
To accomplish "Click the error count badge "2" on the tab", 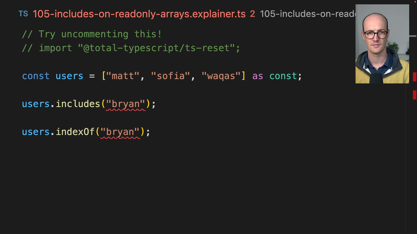I will pyautogui.click(x=252, y=14).
